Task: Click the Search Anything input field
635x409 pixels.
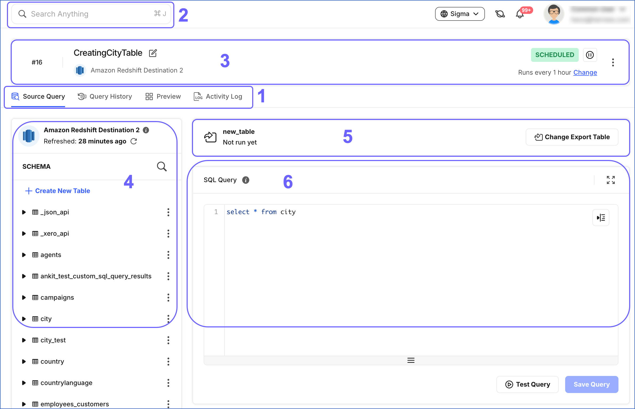Action: (91, 14)
